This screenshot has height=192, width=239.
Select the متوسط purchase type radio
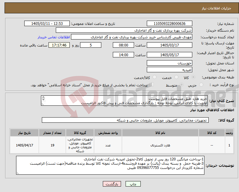pos(182,85)
